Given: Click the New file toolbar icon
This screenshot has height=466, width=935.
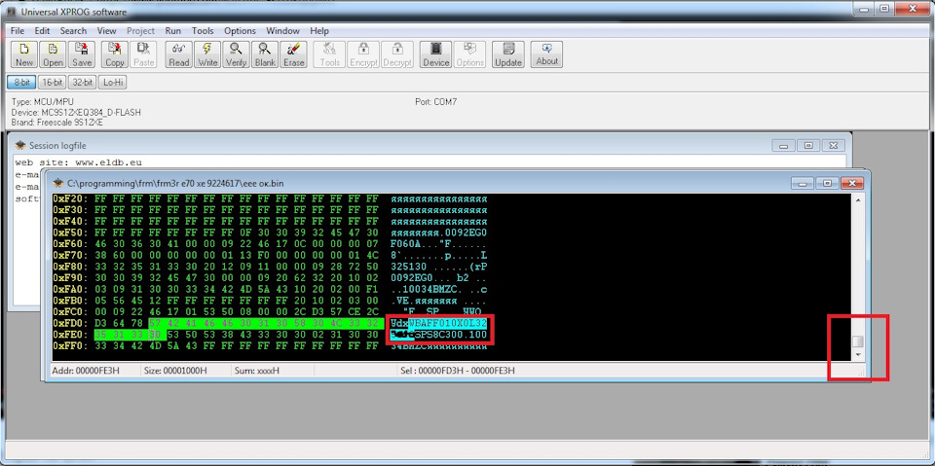Looking at the screenshot, I should click(24, 54).
